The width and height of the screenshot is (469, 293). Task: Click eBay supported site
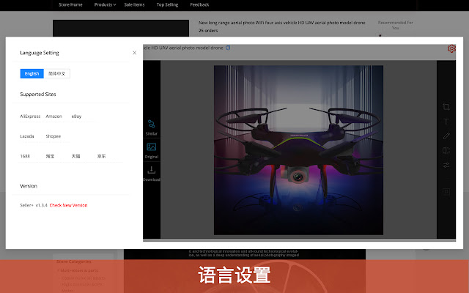click(x=76, y=116)
